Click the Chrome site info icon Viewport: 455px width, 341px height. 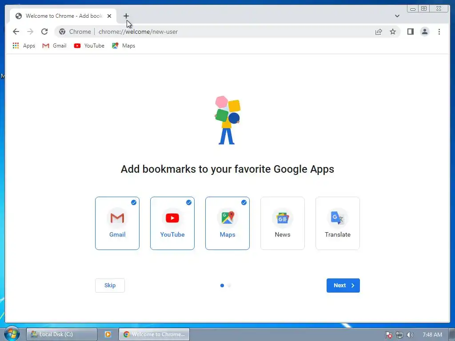[x=62, y=32]
